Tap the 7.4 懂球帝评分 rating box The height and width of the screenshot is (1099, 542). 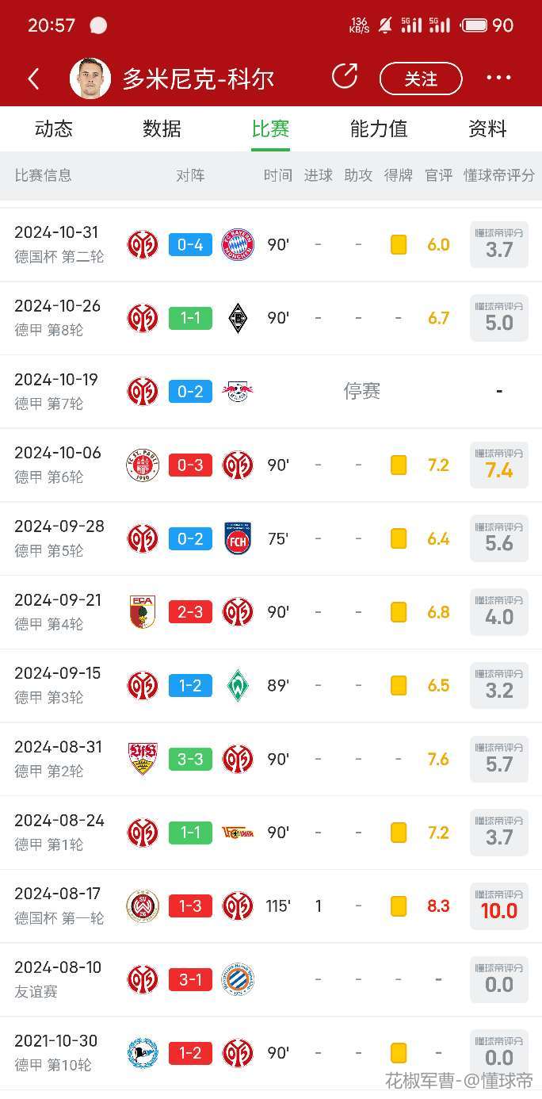pyautogui.click(x=499, y=465)
